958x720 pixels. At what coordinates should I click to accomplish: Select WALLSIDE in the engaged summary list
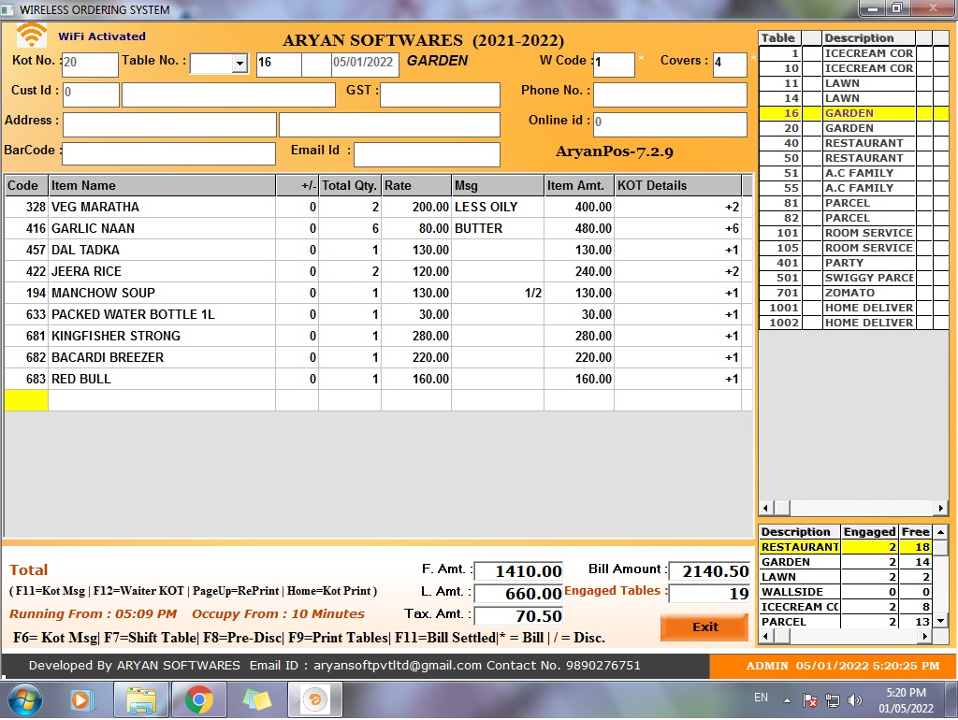[846, 592]
